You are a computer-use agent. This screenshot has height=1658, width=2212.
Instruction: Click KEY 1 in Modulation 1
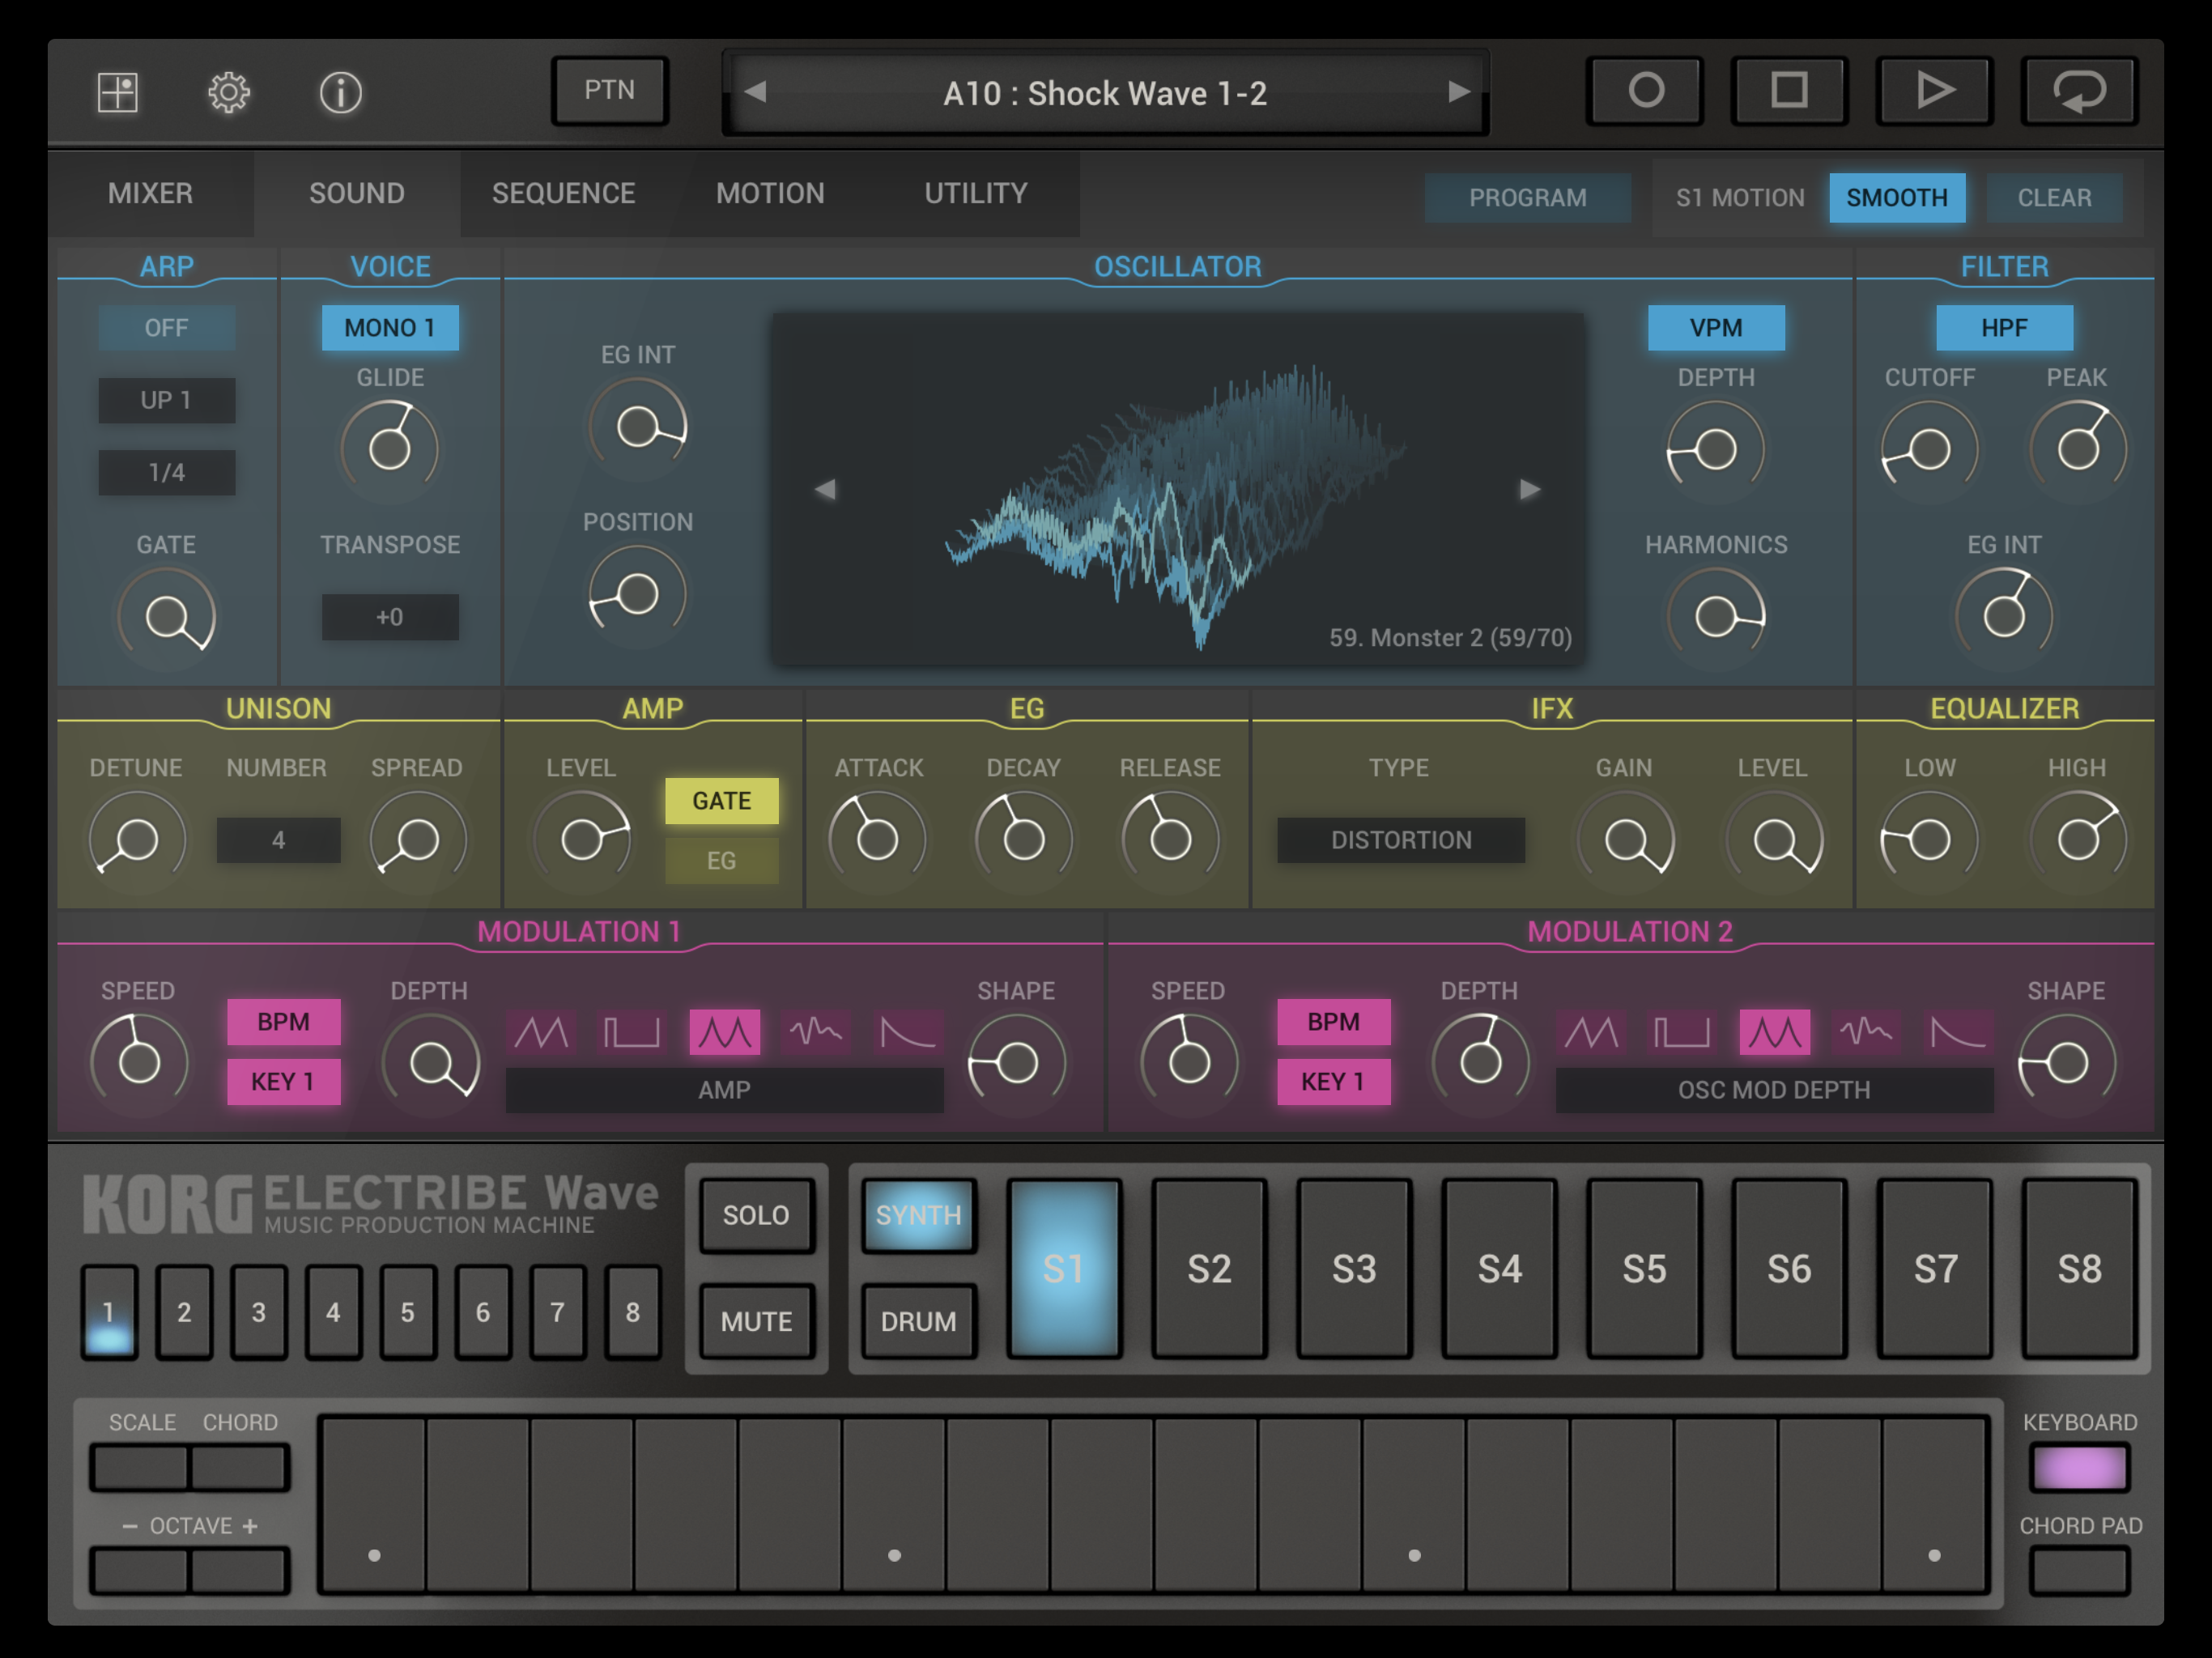[284, 1082]
